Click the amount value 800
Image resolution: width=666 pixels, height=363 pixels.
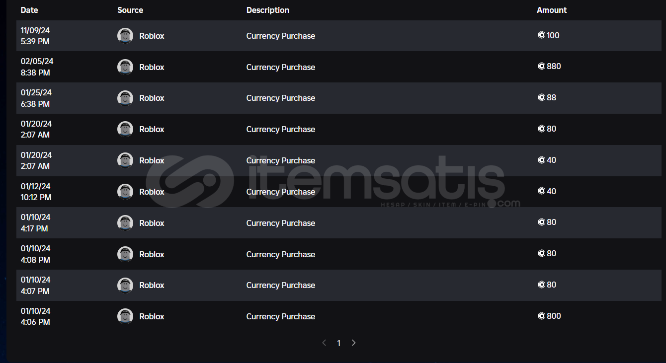coord(554,316)
